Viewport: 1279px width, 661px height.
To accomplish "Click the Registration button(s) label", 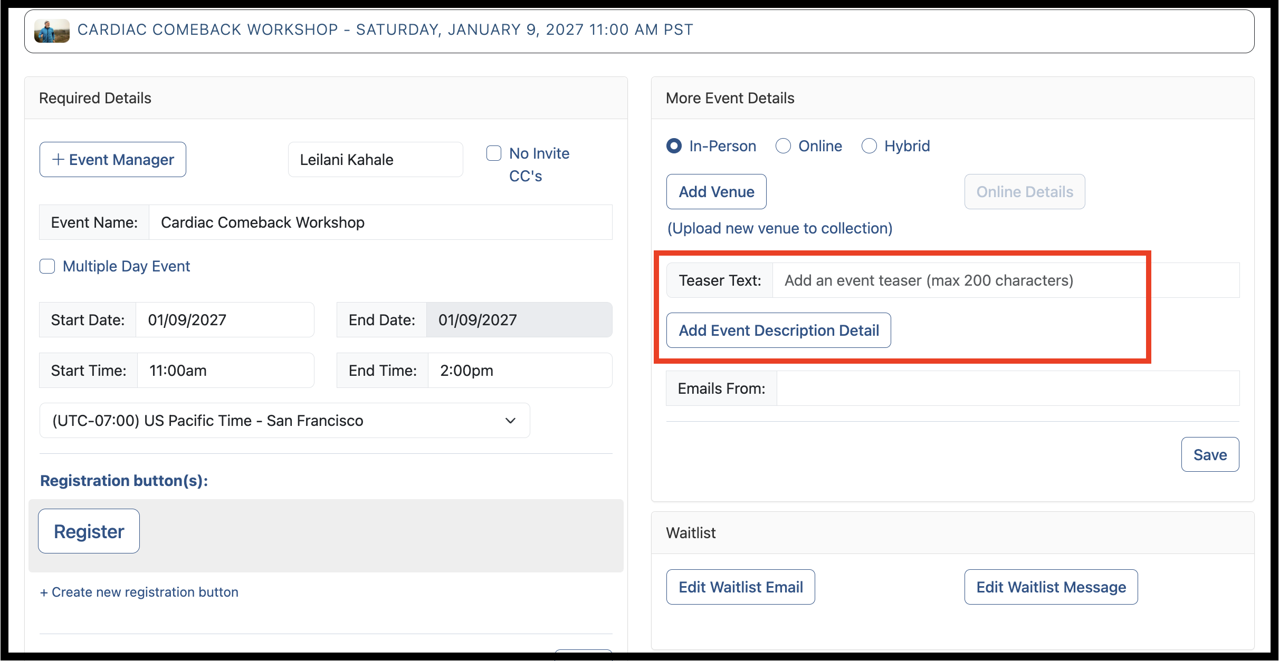I will [x=124, y=481].
